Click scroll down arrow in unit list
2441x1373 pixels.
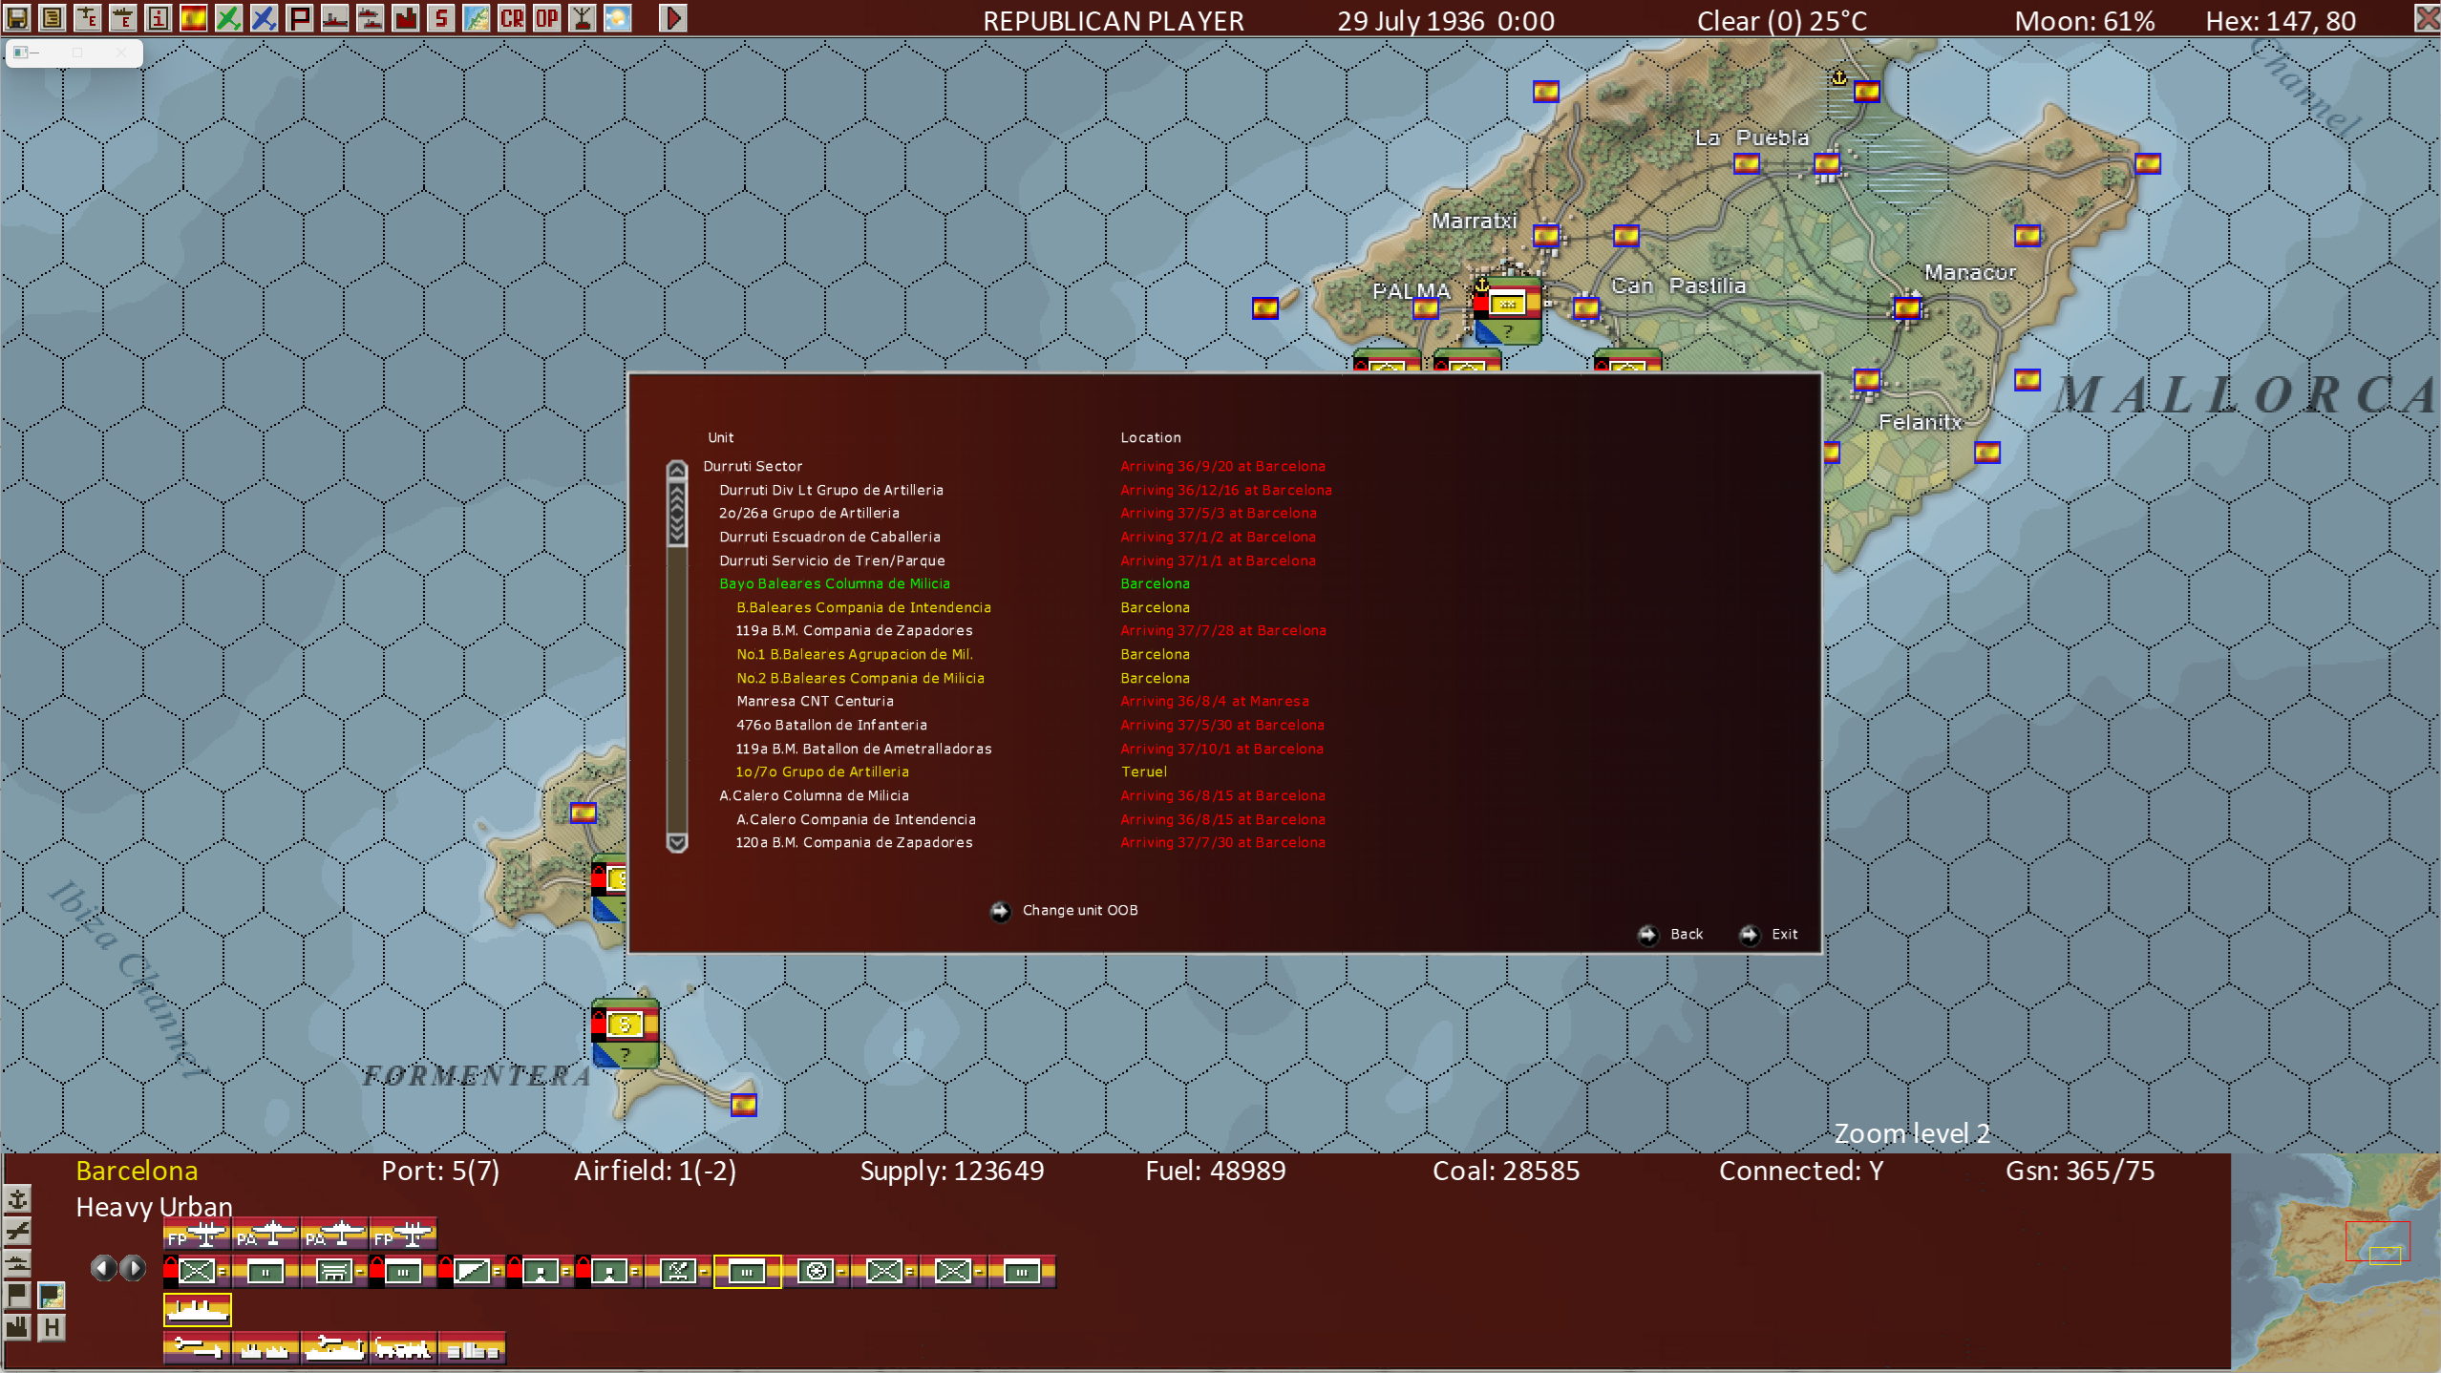tap(677, 842)
